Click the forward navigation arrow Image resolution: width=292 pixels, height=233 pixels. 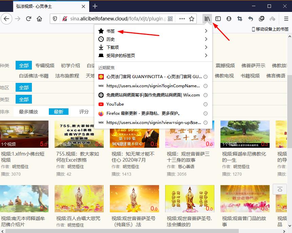[x=18, y=19]
